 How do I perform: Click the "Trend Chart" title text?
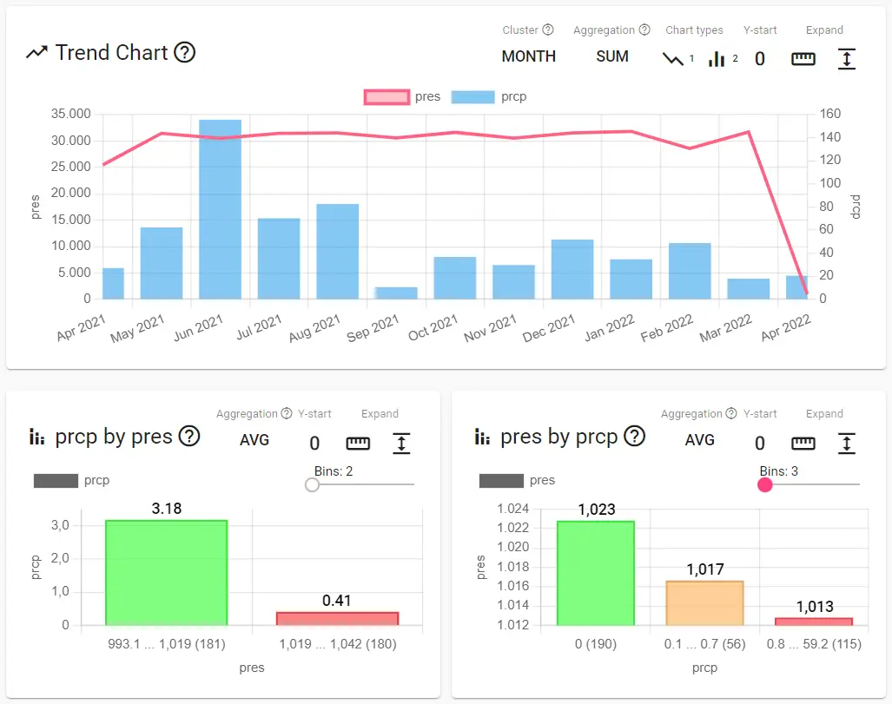(x=111, y=52)
